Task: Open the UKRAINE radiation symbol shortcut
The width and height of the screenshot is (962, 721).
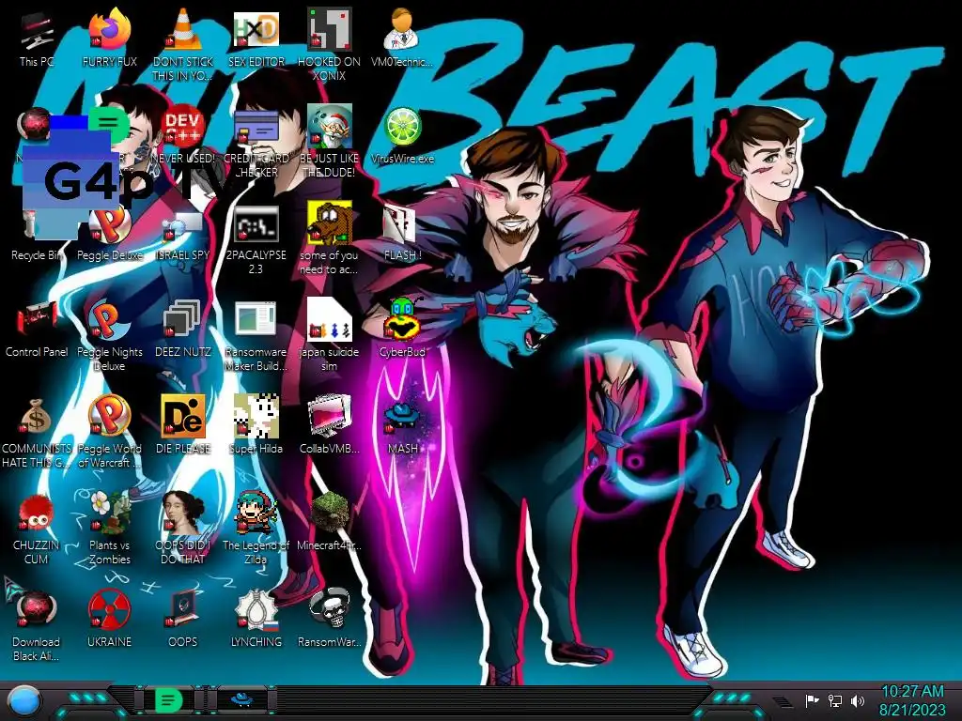Action: coord(110,620)
